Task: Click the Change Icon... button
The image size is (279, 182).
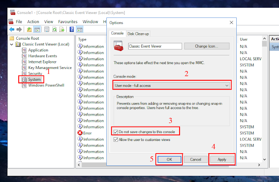Action: pos(207,46)
